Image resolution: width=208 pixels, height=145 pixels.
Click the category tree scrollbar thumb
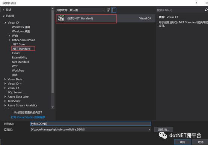click(53, 52)
